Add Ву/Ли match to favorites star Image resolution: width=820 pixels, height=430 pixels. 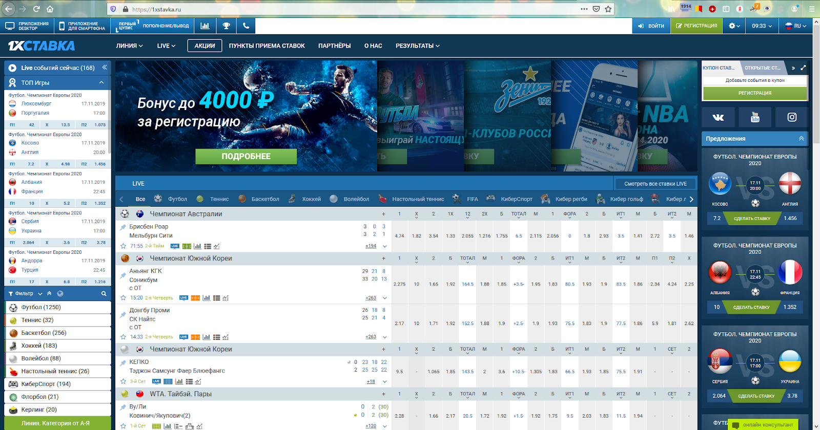pos(123,426)
